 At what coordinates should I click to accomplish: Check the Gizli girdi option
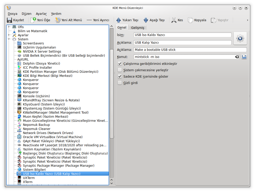[120, 83]
